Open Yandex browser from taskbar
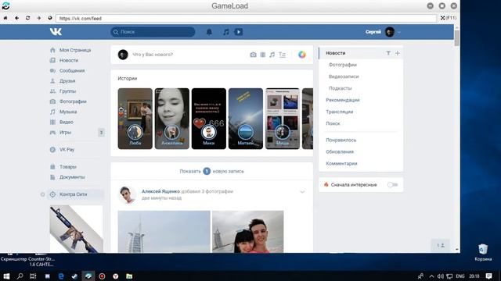501x281 pixels. (115, 276)
